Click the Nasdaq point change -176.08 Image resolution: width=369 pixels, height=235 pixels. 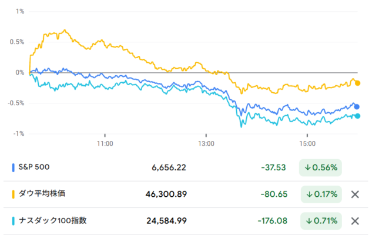(273, 221)
